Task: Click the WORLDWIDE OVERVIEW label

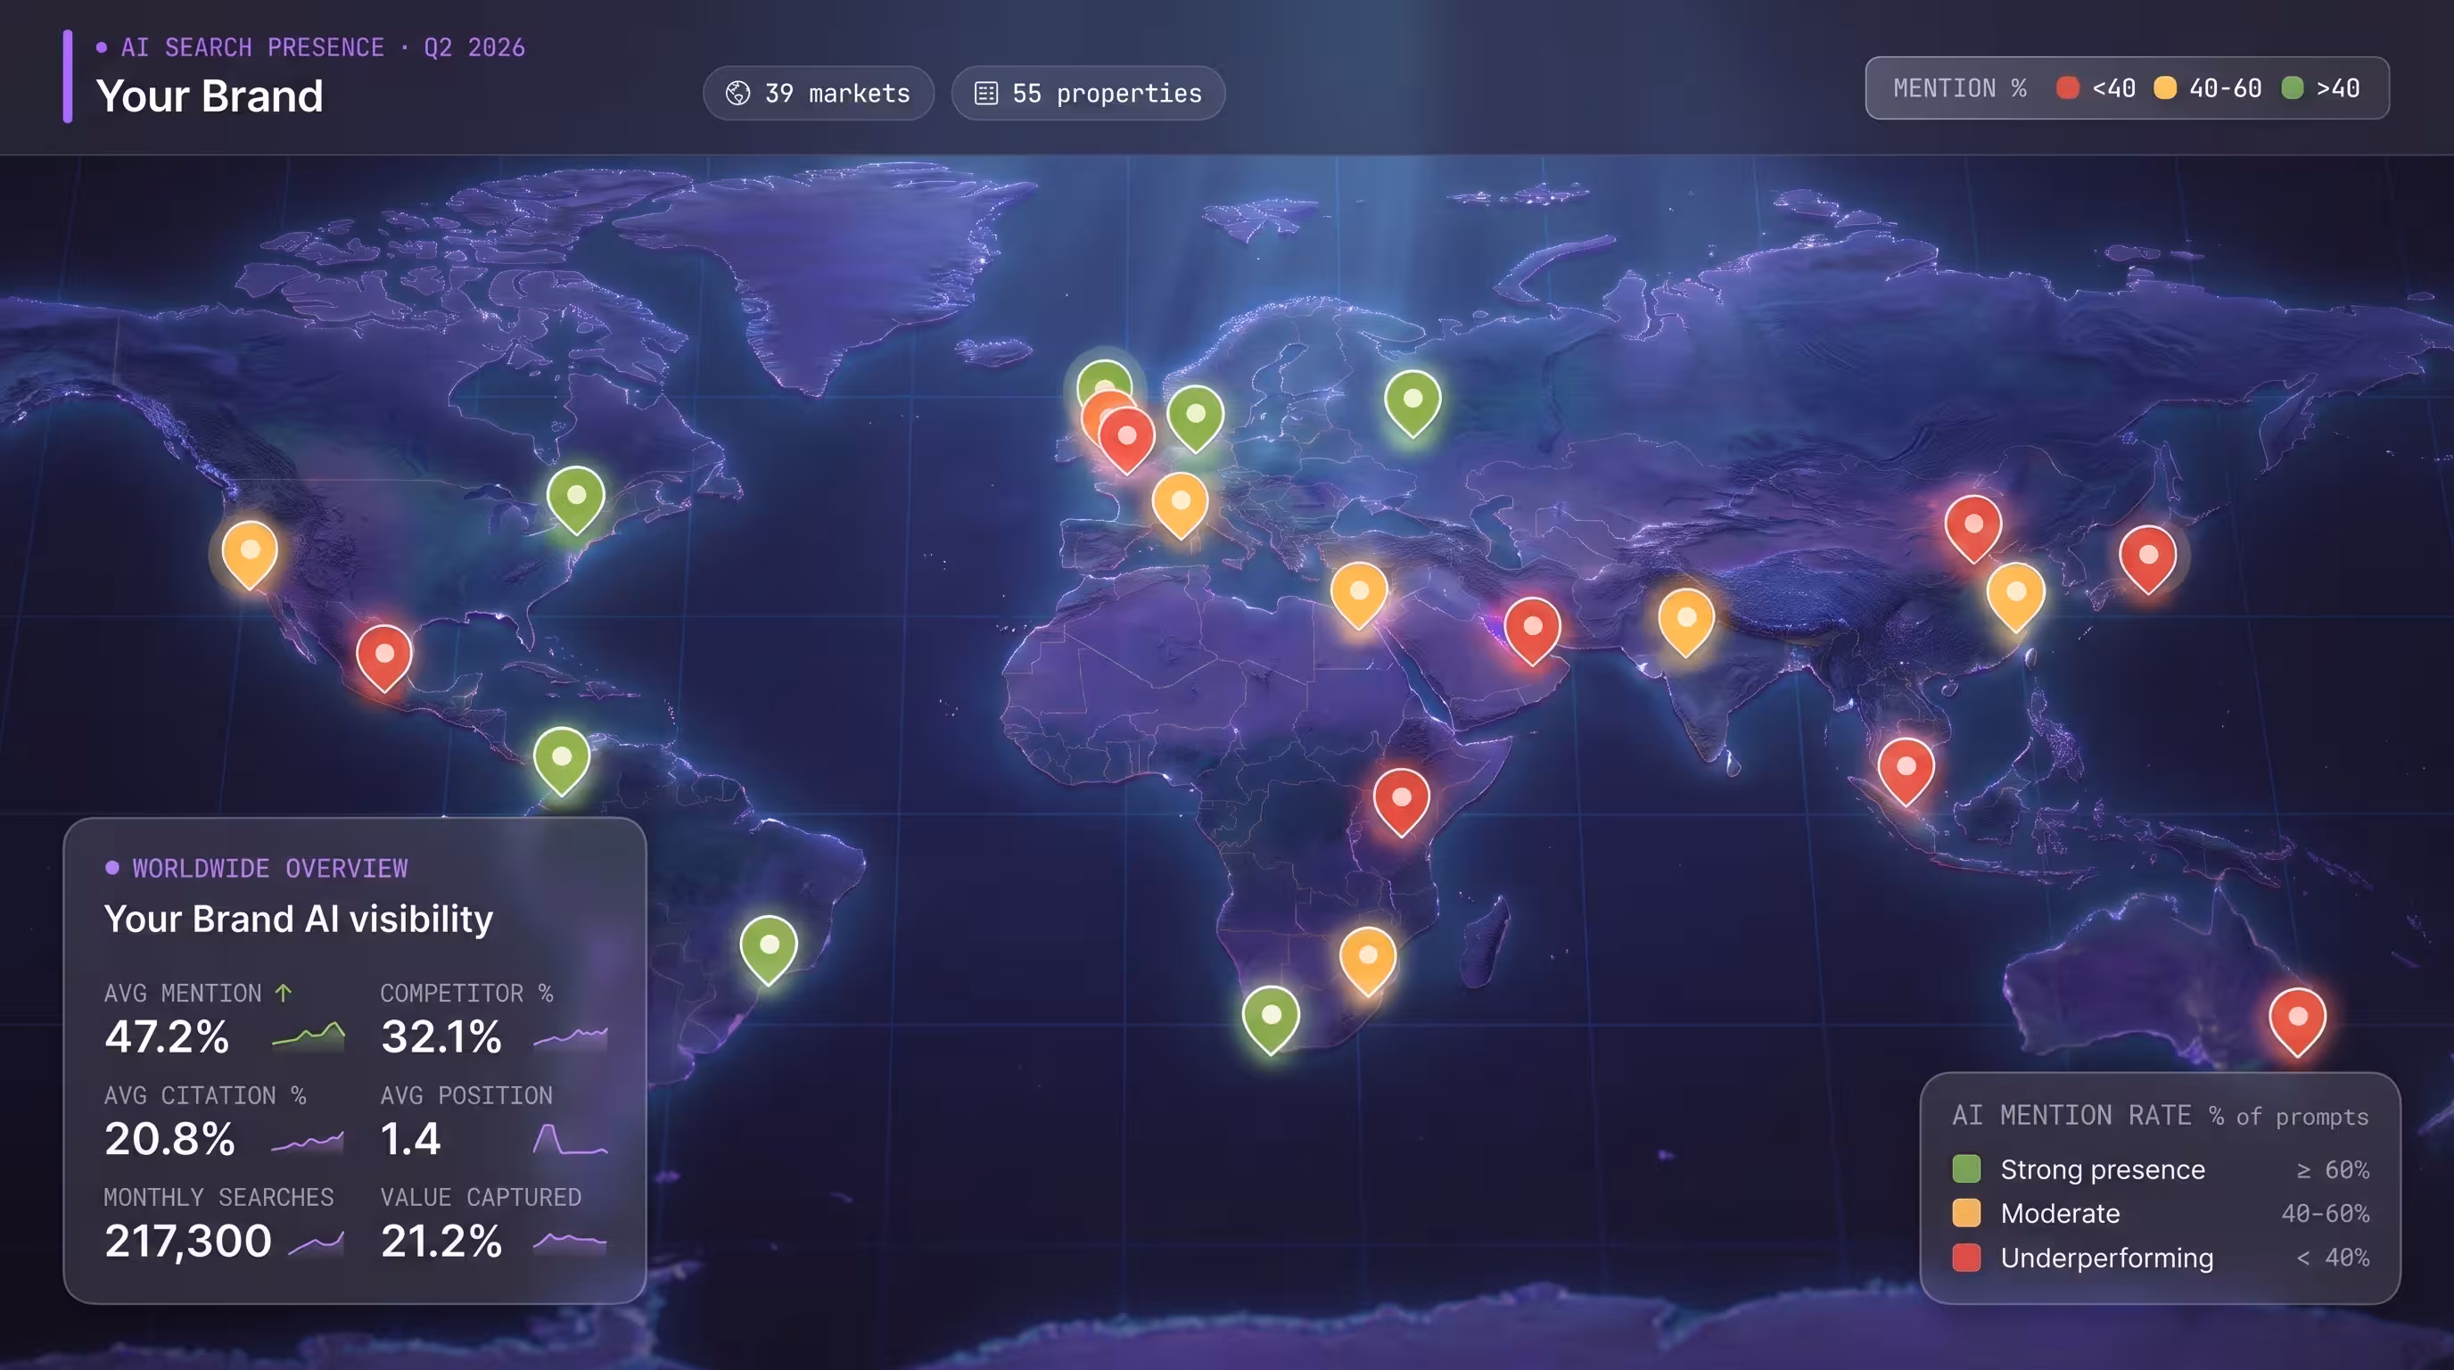Action: pos(269,868)
